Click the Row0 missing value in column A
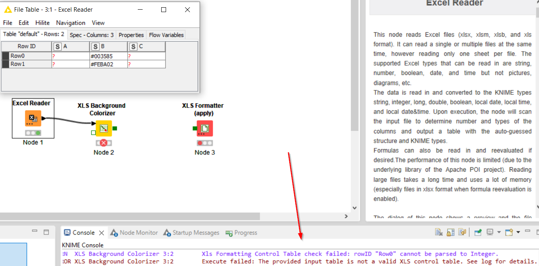The image size is (539, 266). point(71,56)
